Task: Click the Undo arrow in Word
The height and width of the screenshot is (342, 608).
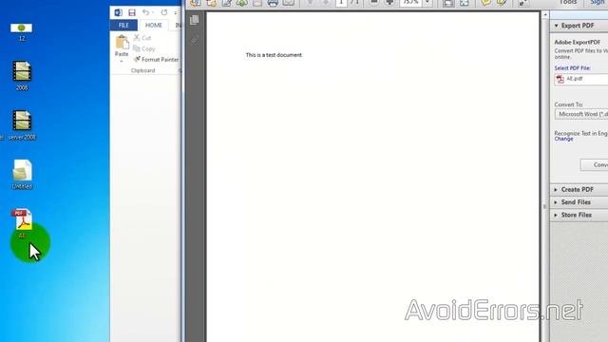Action: [x=145, y=12]
